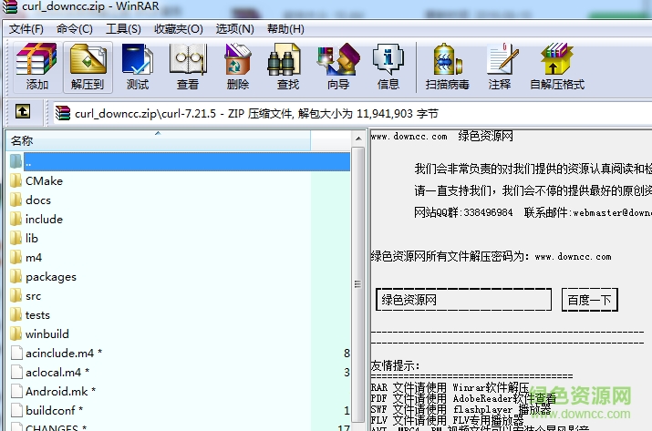Viewport: 652px width, 431px height.
Task: Click the SFX (自解压格式) icon
Action: 556,67
